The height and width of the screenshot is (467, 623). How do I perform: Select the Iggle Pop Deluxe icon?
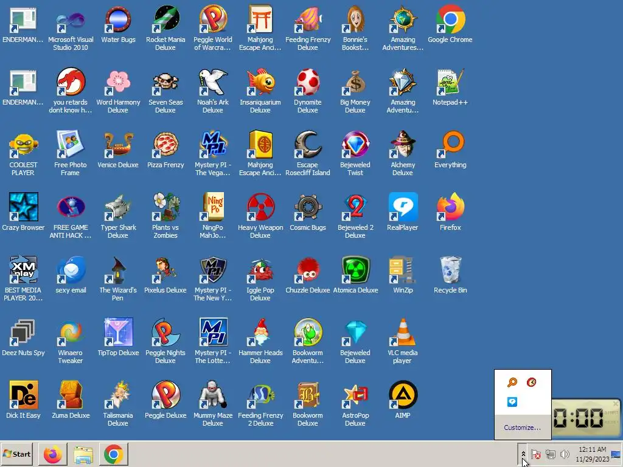tap(260, 280)
